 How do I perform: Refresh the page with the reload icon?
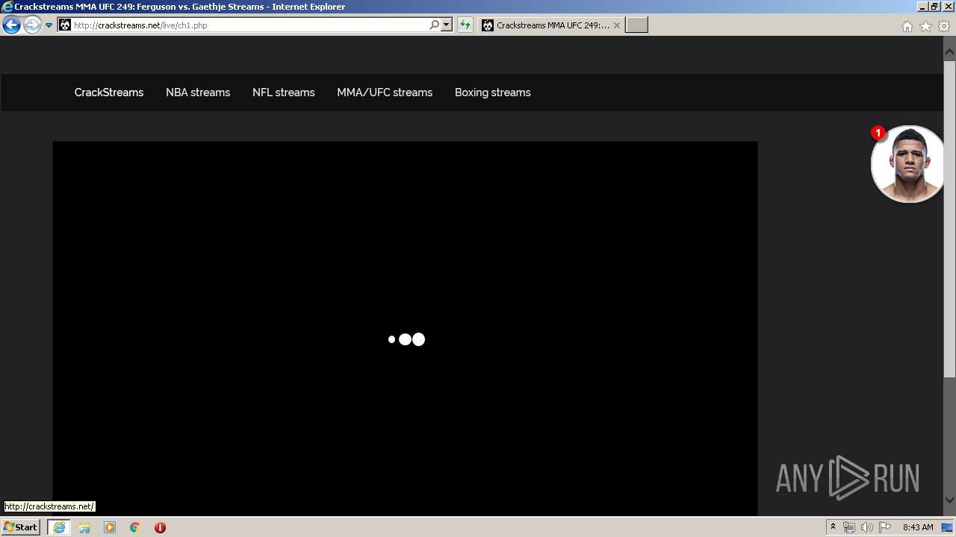(x=465, y=25)
